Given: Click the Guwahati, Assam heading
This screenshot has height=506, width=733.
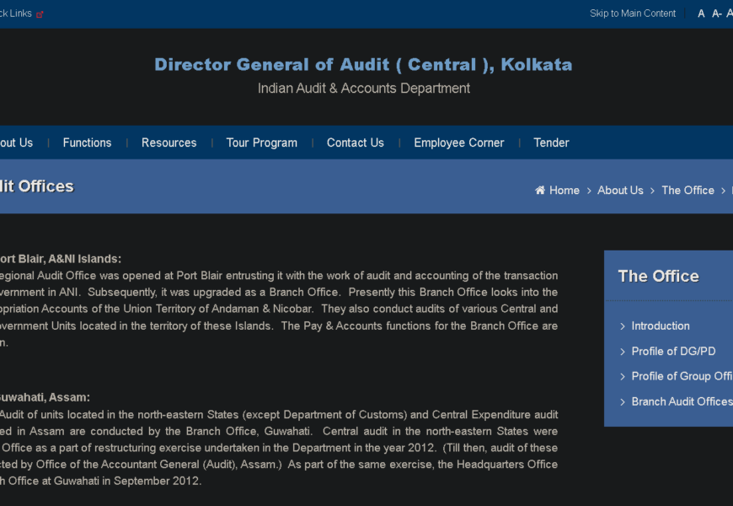Looking at the screenshot, I should coord(45,397).
